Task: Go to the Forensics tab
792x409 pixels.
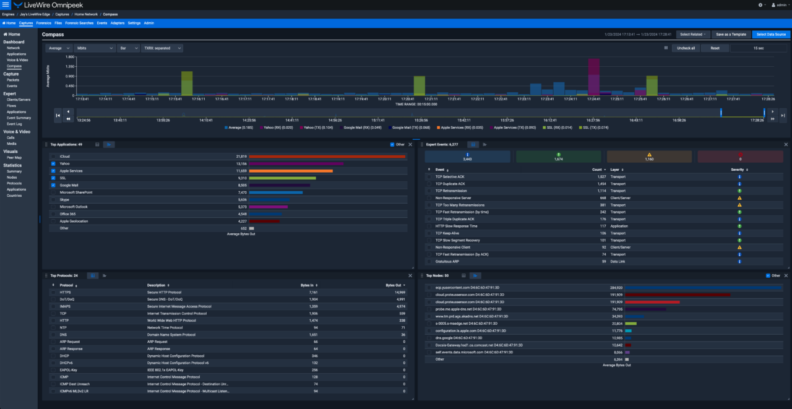Action: [43, 23]
